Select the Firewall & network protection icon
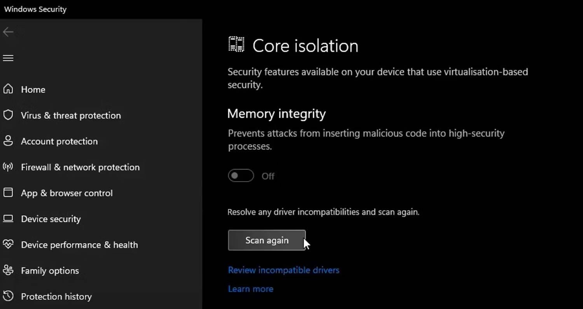Image resolution: width=583 pixels, height=309 pixels. point(8,167)
